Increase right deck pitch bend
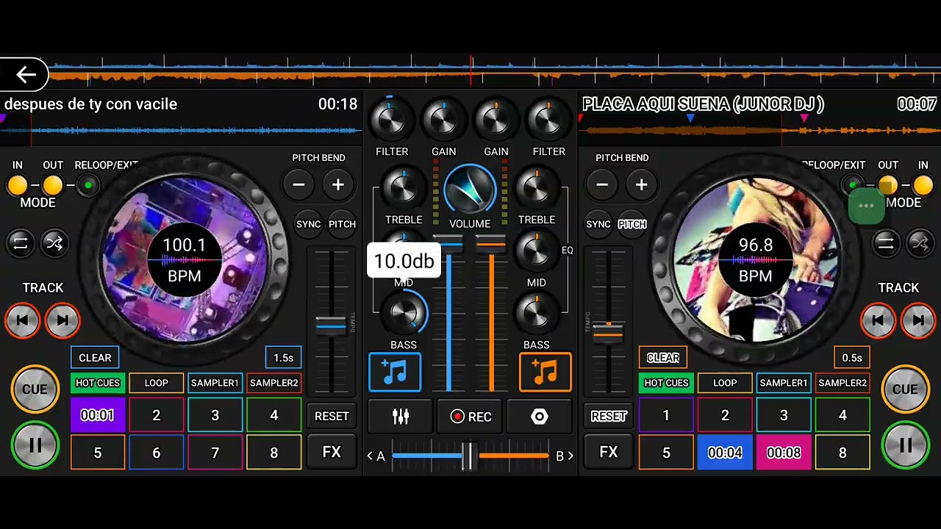 pos(642,184)
